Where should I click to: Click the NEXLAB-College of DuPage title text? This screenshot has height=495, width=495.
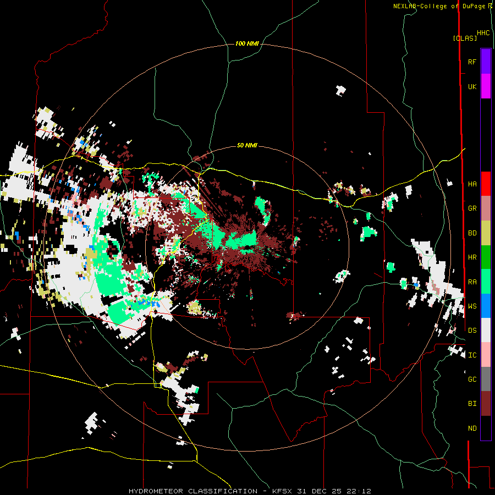(440, 6)
